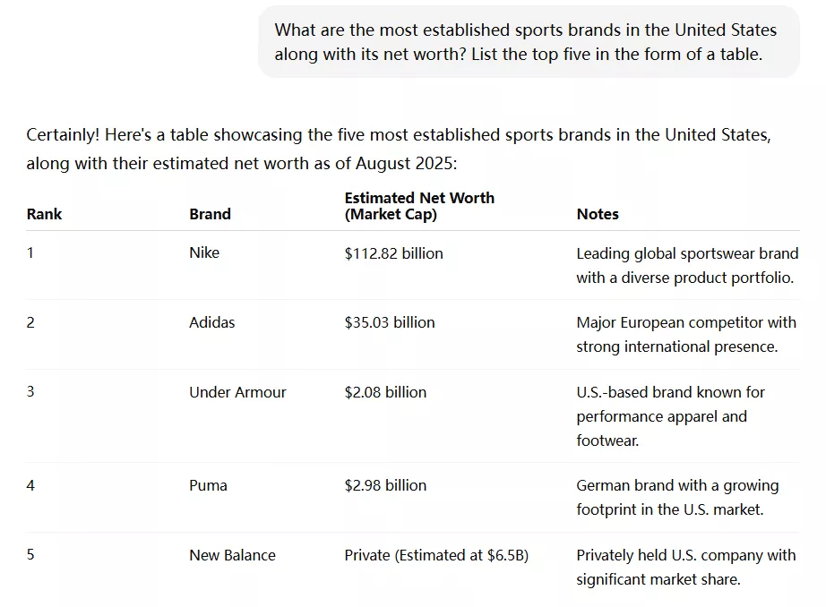Click the $2.98 billion value
Viewport: 826px width, 607px height.
coord(385,485)
